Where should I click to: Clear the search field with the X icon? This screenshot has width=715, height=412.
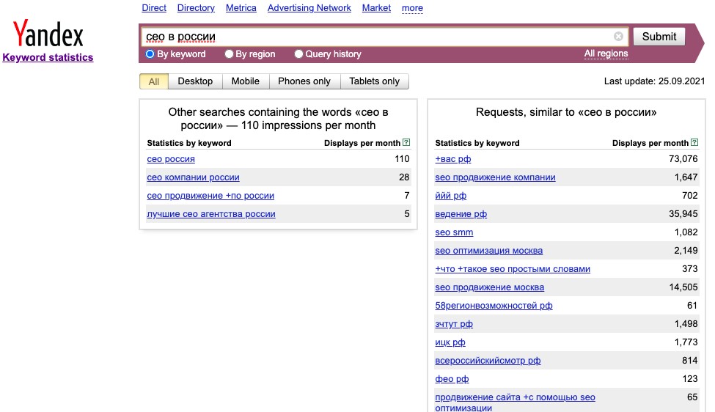coord(618,37)
